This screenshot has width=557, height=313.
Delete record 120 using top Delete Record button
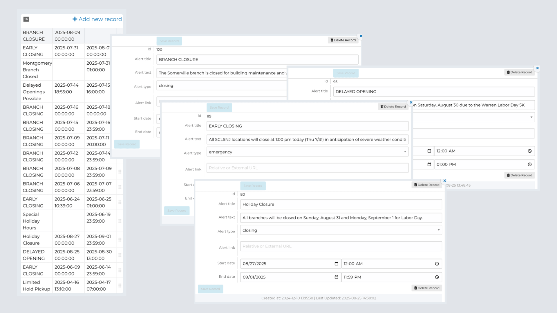click(343, 40)
